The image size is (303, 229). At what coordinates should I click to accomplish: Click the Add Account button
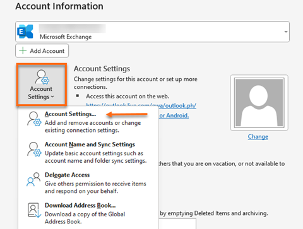[42, 50]
